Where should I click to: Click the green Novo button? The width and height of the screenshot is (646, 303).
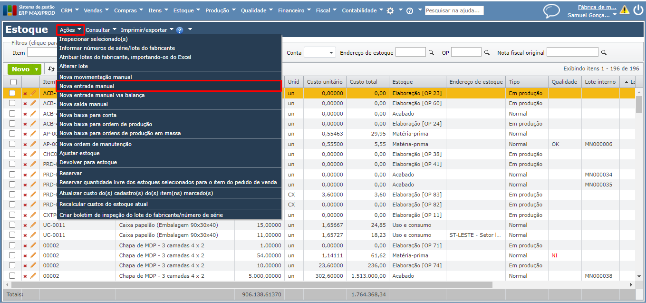(x=20, y=69)
